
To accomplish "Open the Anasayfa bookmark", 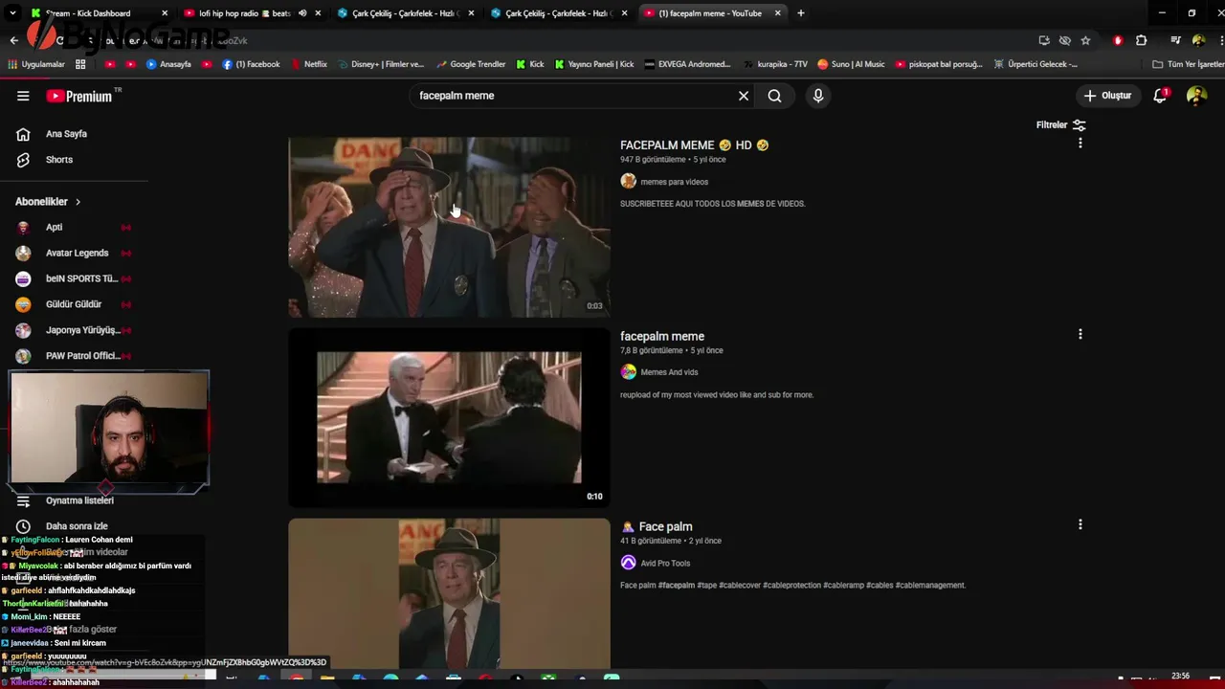I will [x=168, y=64].
